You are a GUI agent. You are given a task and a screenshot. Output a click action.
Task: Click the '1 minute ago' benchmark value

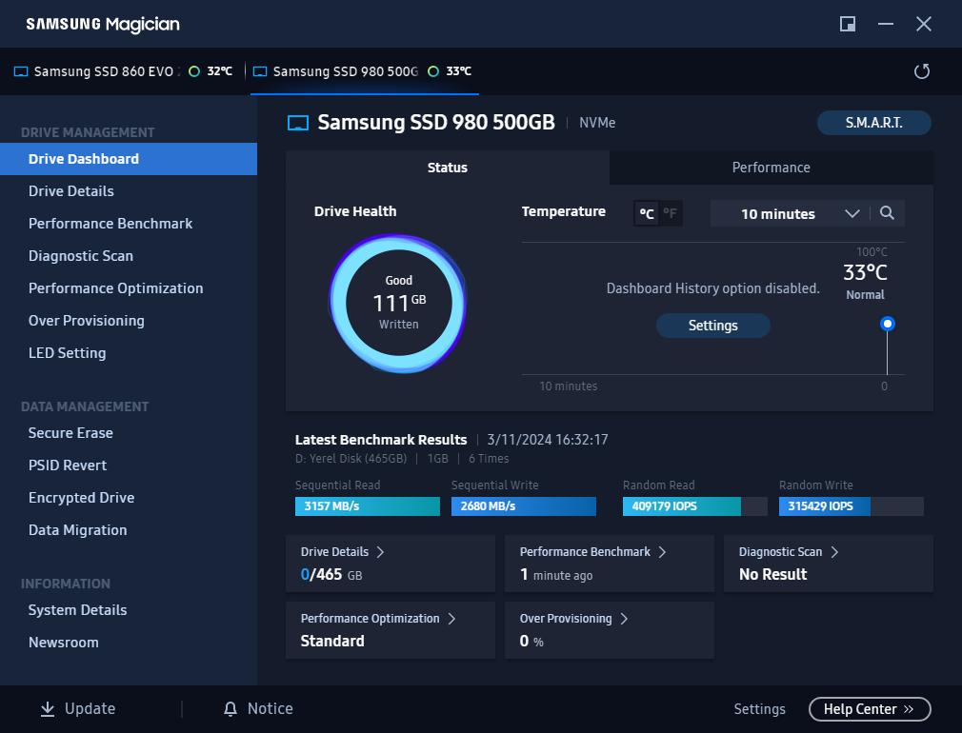556,575
